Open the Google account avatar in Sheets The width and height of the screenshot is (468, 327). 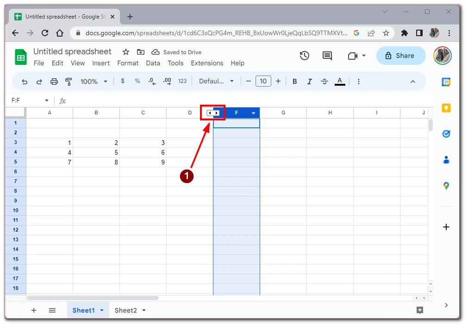pos(443,56)
